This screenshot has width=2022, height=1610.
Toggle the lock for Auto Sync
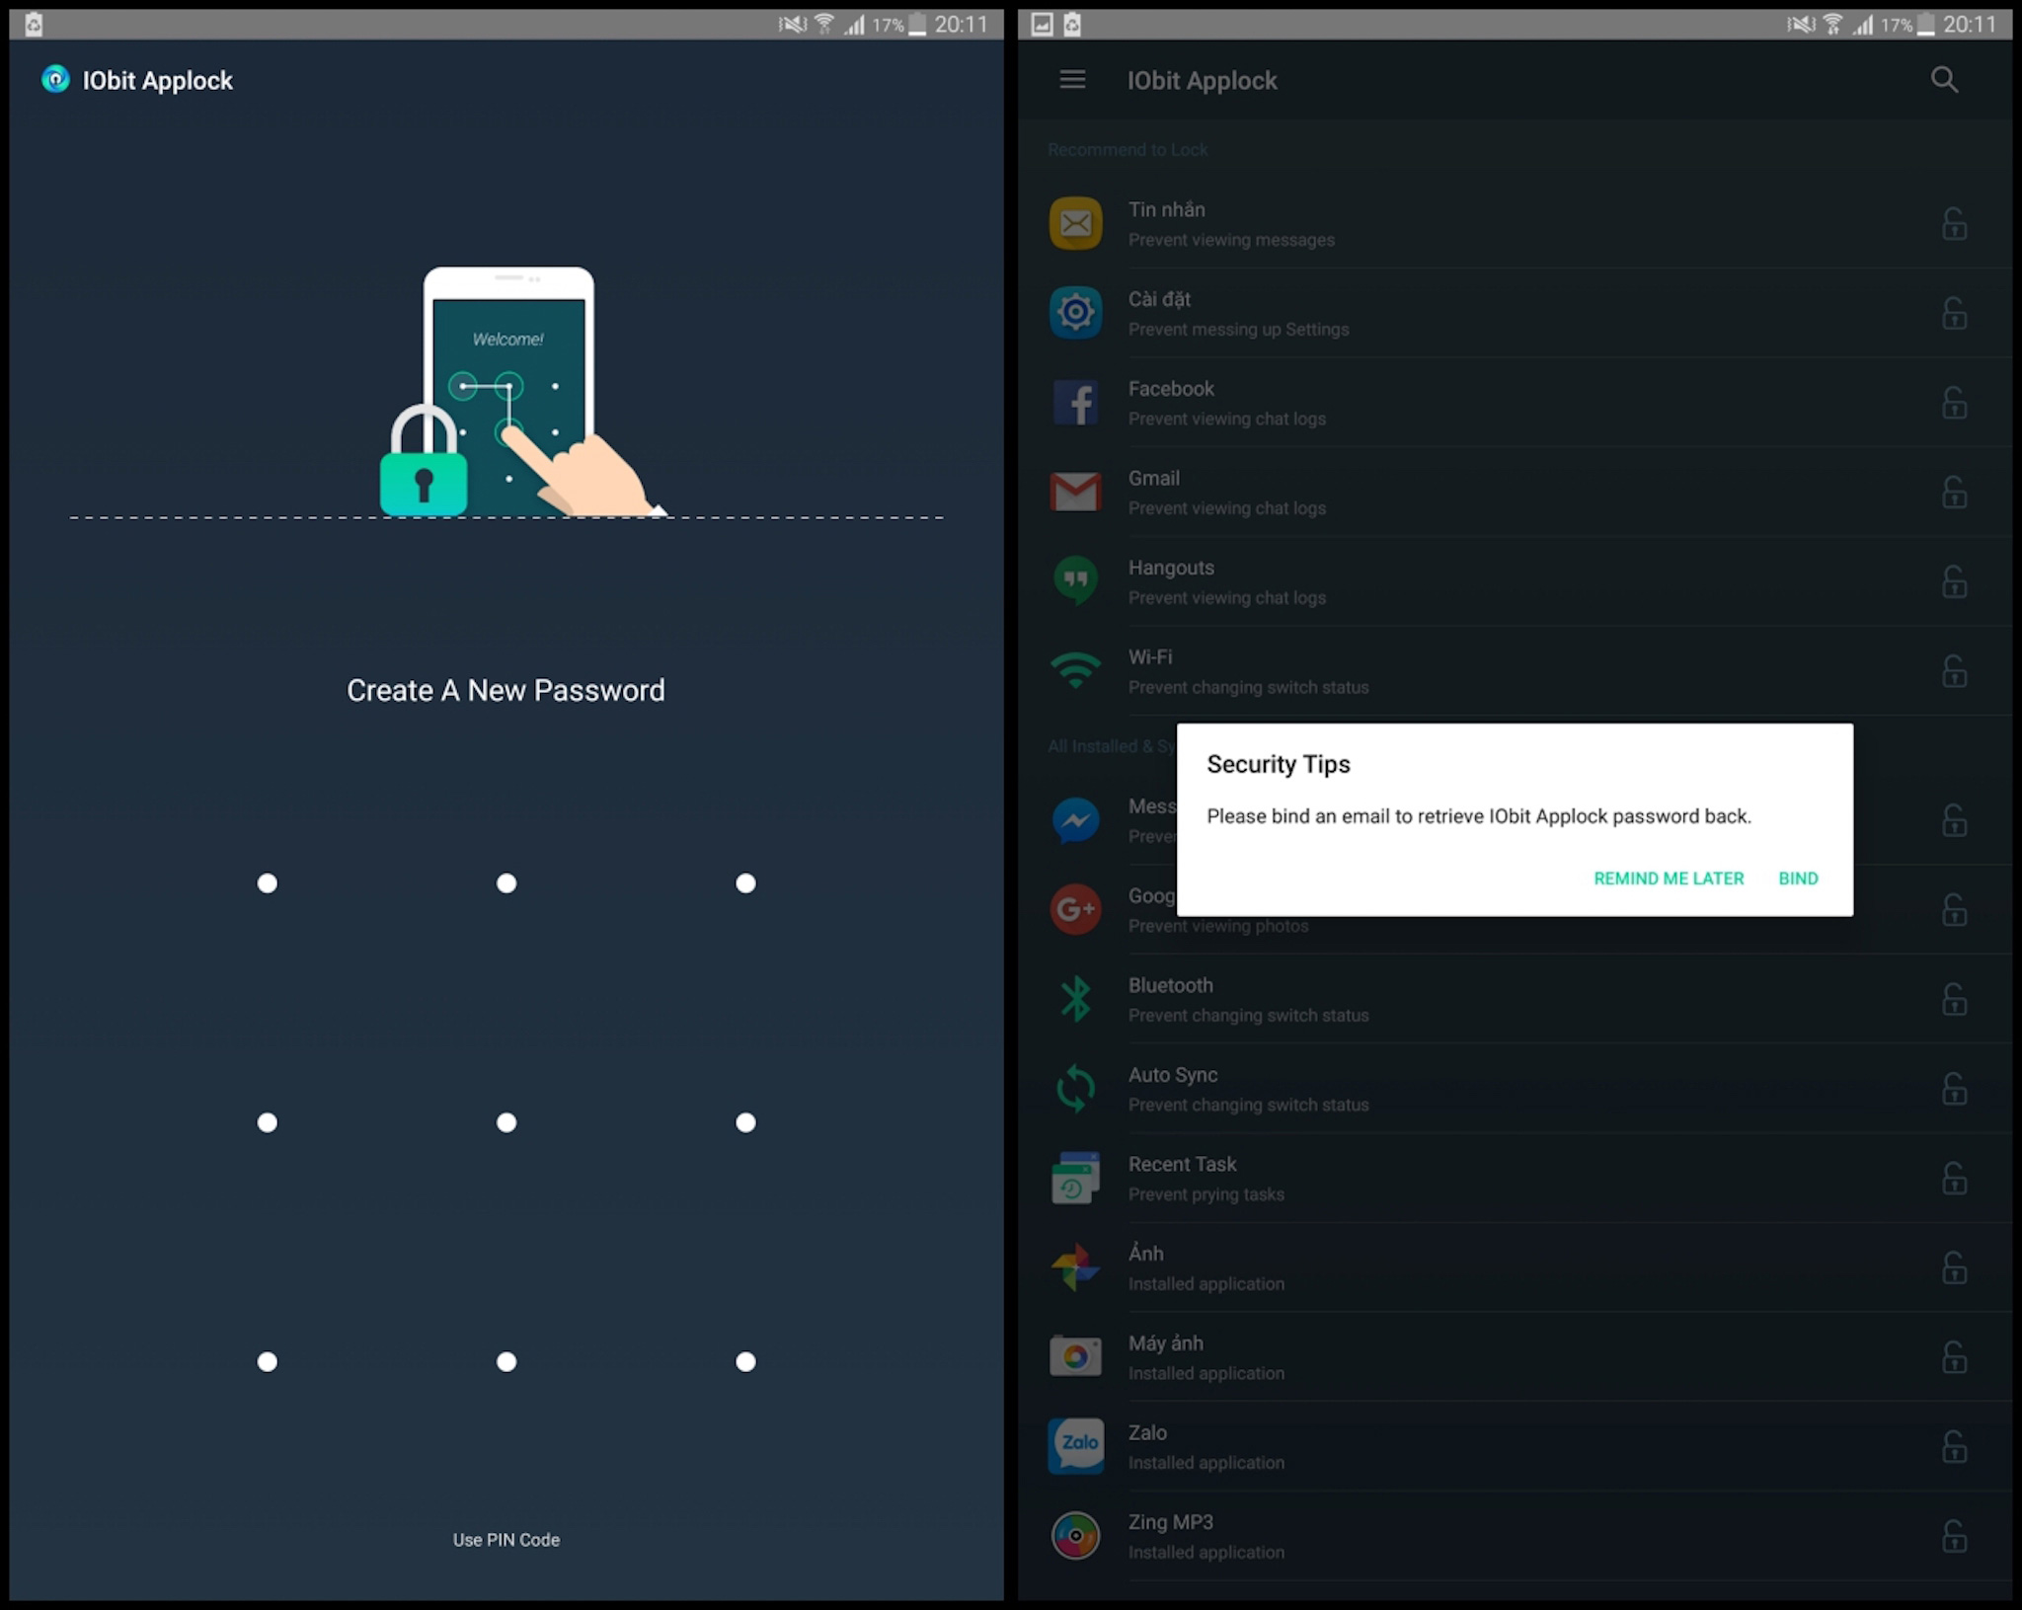[x=1954, y=1089]
